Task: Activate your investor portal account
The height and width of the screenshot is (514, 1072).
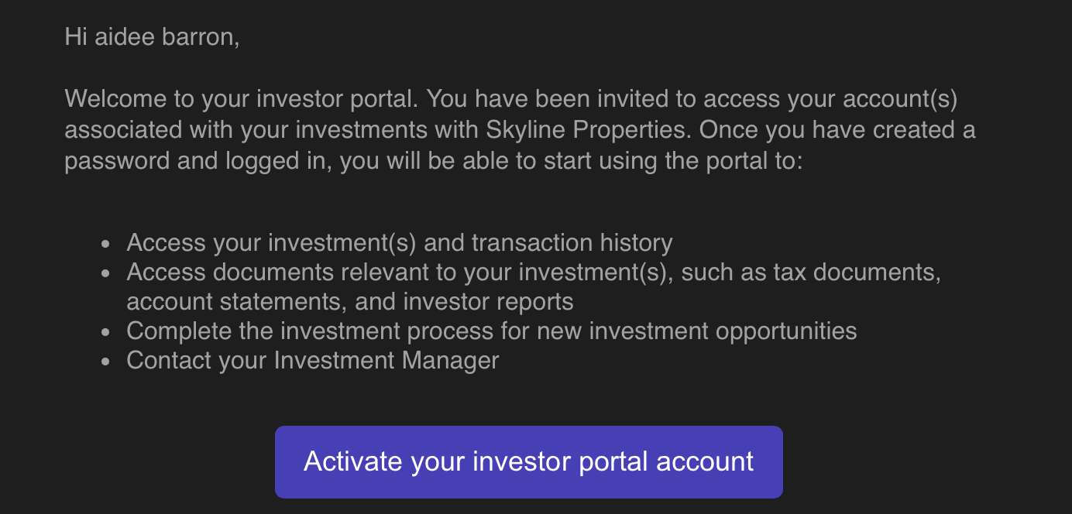Action: coord(529,461)
